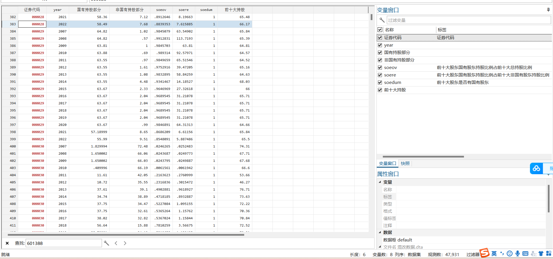Toggle the 前十大持股 variable checkbox
The height and width of the screenshot is (259, 553).
pyautogui.click(x=380, y=90)
